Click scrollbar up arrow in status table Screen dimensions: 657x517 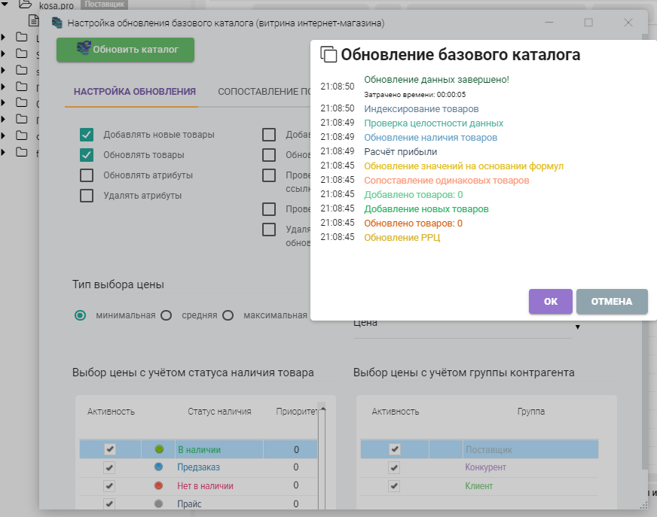[322, 409]
